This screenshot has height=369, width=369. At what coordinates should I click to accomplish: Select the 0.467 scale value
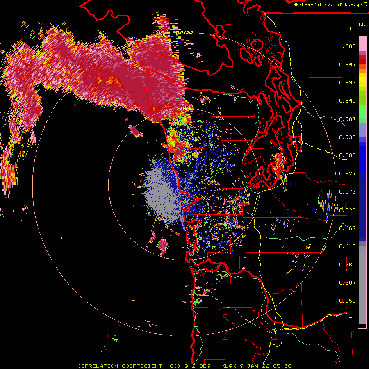[x=347, y=228]
